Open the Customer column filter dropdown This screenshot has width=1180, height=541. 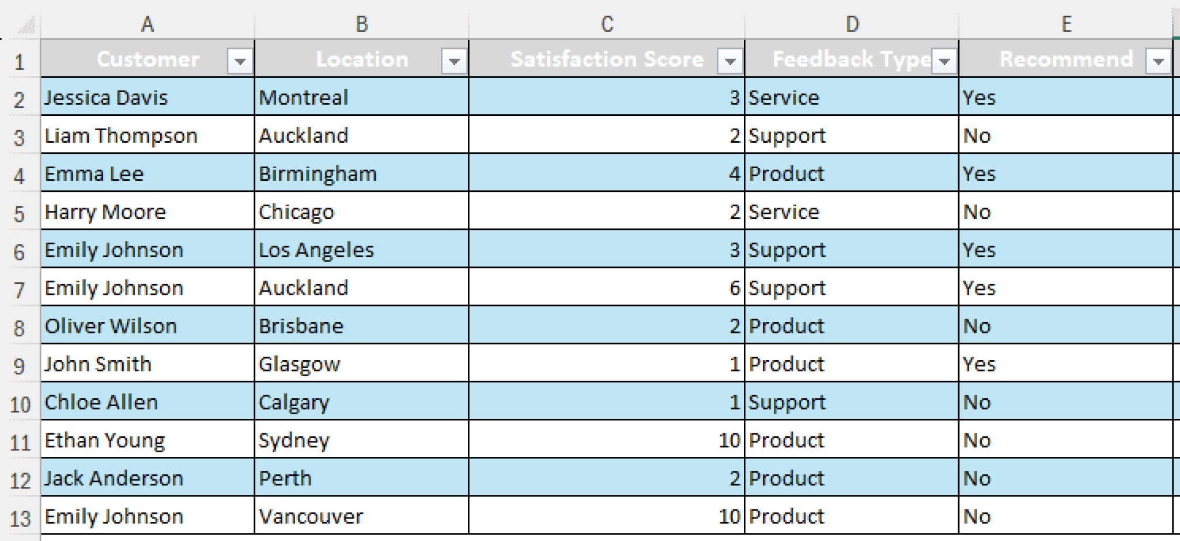(x=240, y=60)
